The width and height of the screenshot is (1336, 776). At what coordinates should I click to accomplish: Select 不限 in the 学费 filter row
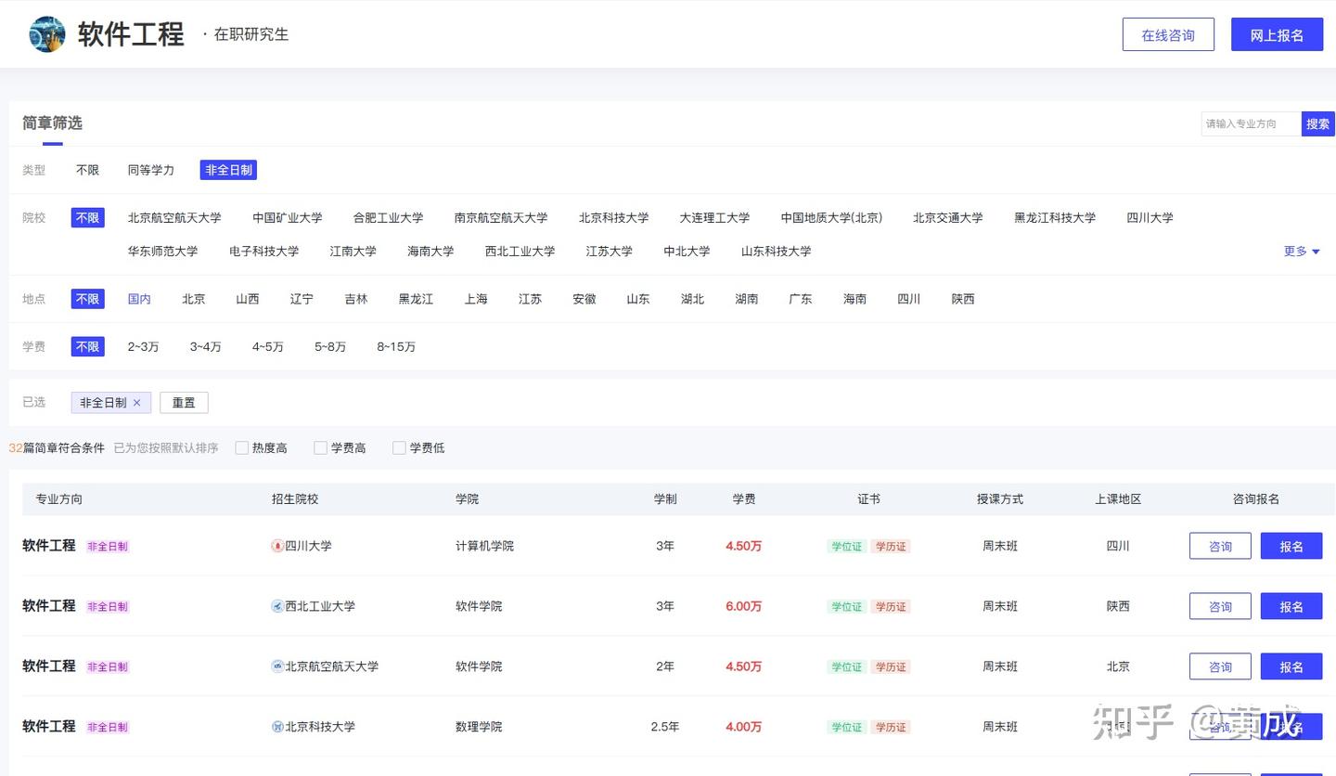tap(87, 347)
